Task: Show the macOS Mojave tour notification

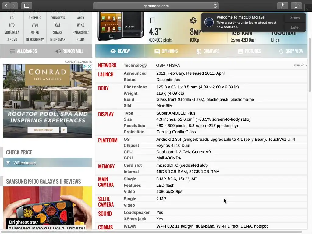Action: point(295,17)
